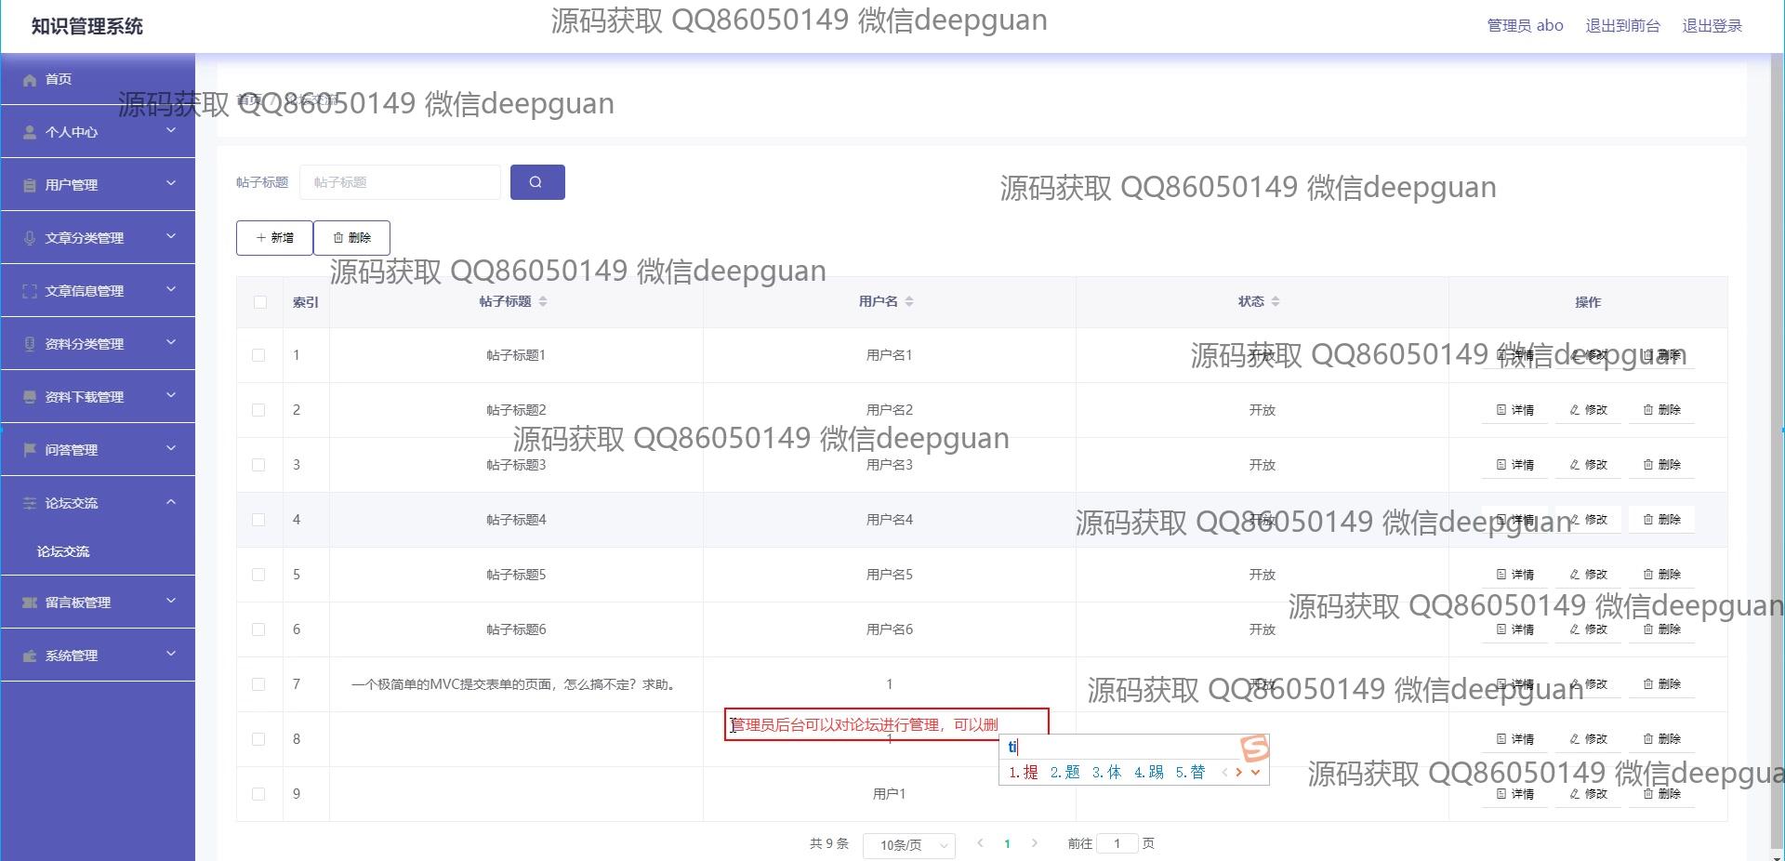The width and height of the screenshot is (1785, 861).
Task: Open the 用户管理 menu text
Action: click(72, 185)
